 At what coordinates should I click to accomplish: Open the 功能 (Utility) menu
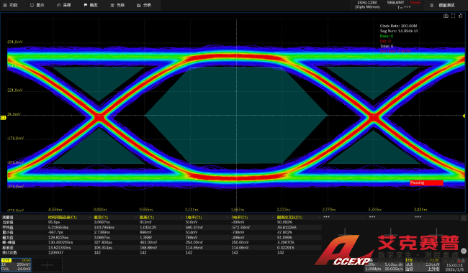pos(11,5)
